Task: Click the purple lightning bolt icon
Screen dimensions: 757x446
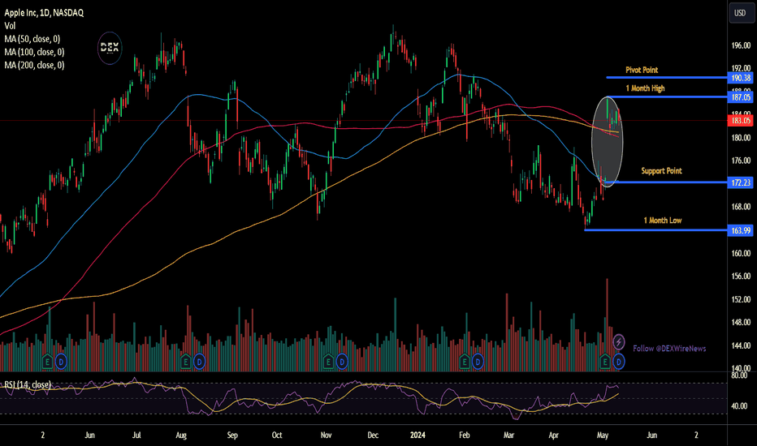Action: pos(618,342)
